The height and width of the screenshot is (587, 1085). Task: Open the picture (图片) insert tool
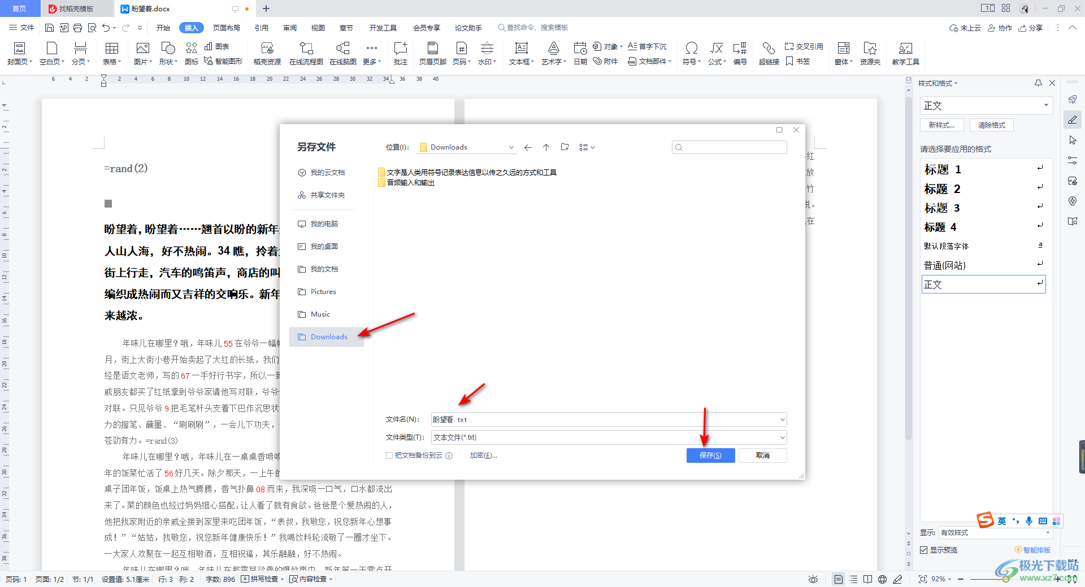(143, 54)
